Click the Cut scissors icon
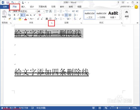Image resolution: width=140 pixels, height=110 pixels. (10, 12)
